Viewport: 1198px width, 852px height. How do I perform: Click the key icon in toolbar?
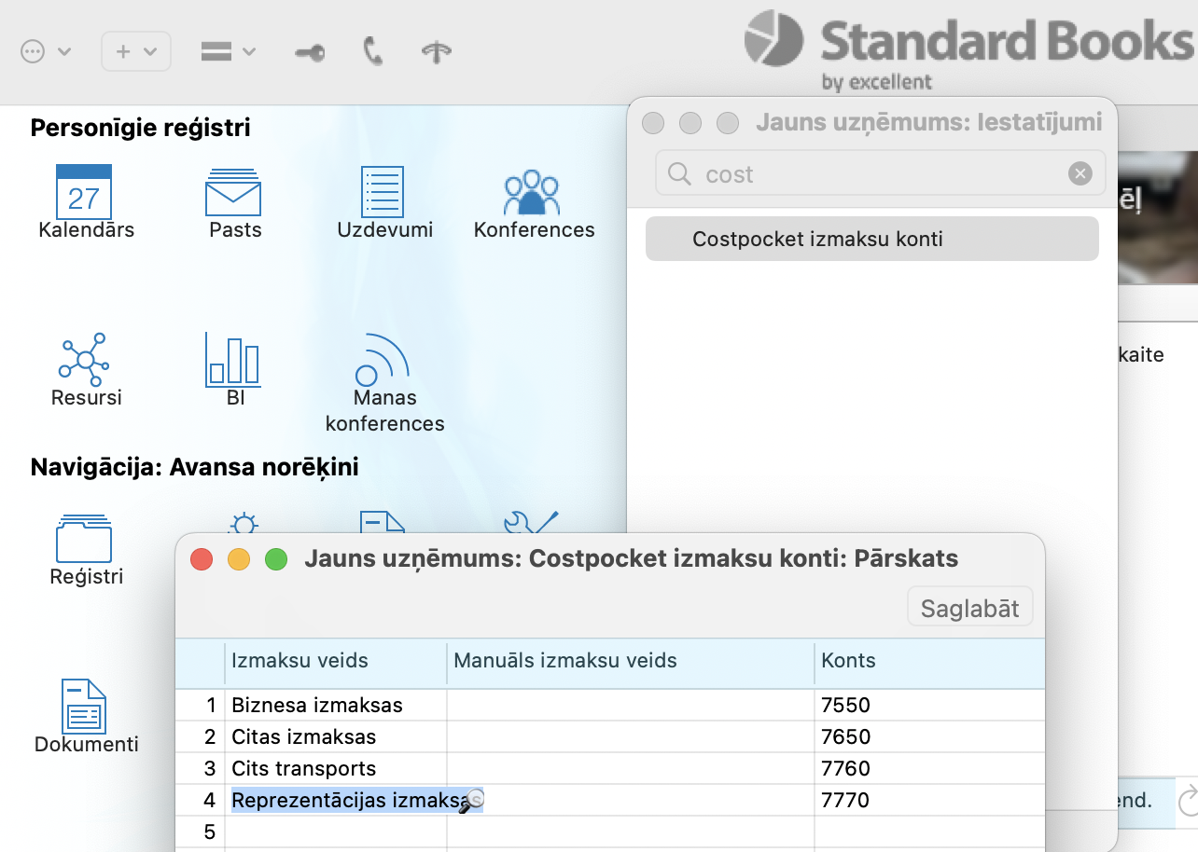pos(310,52)
